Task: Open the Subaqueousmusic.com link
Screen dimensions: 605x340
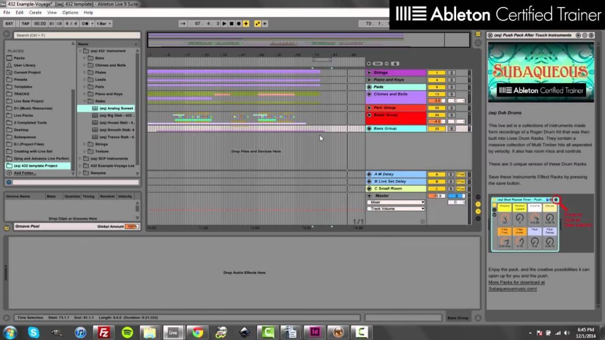Action: [x=512, y=289]
